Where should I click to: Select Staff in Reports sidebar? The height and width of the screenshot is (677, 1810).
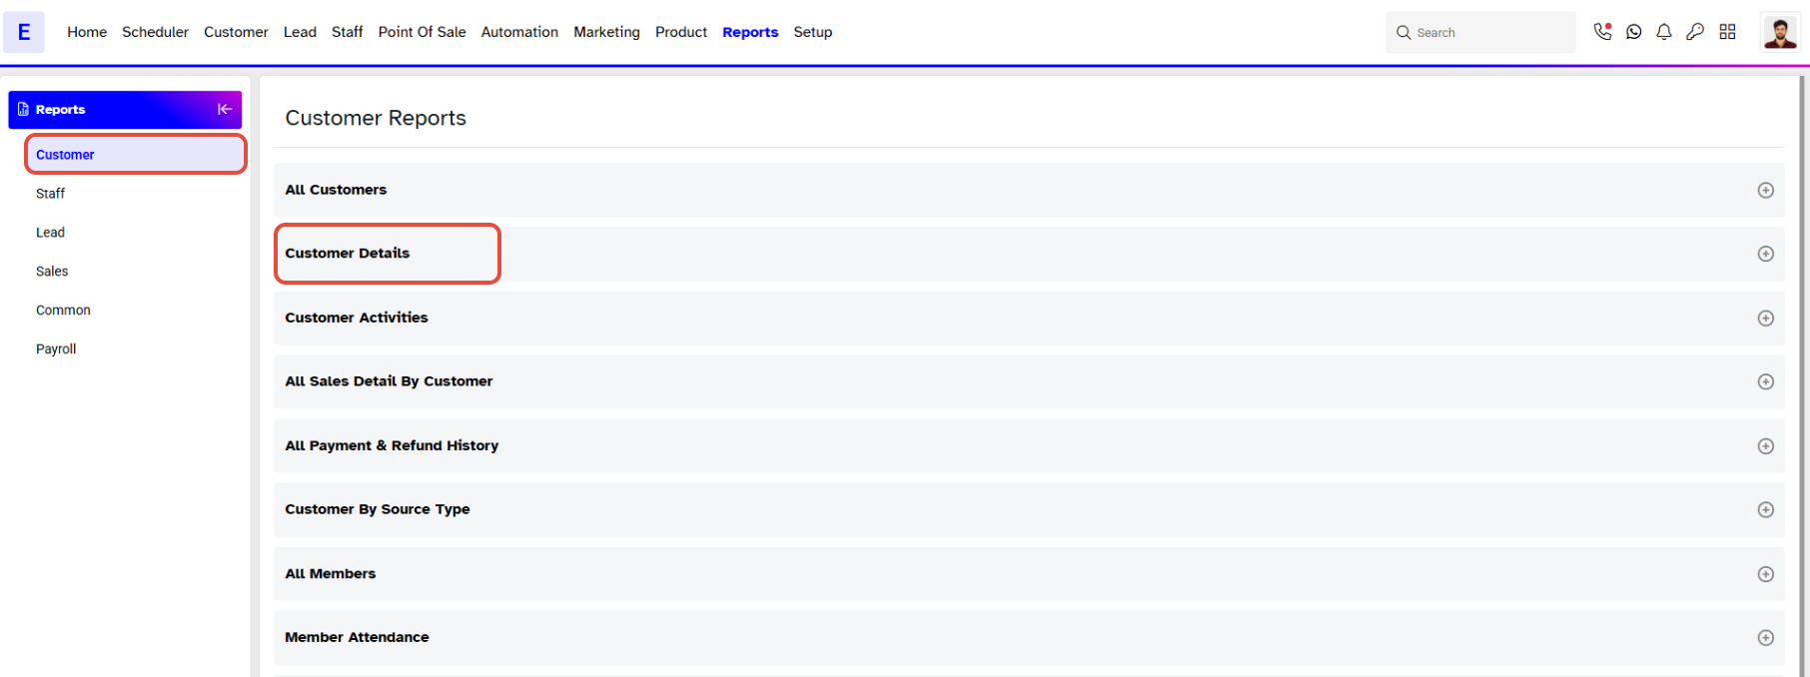pyautogui.click(x=50, y=194)
